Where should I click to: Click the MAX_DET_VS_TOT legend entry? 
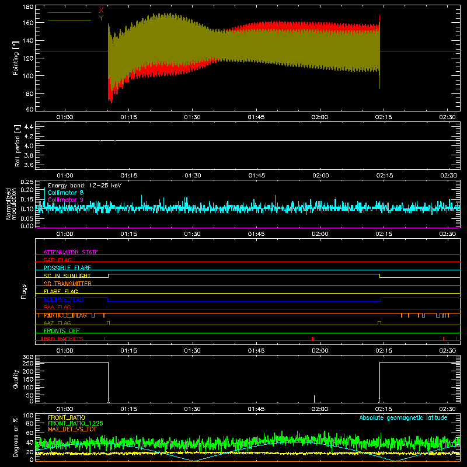click(72, 429)
